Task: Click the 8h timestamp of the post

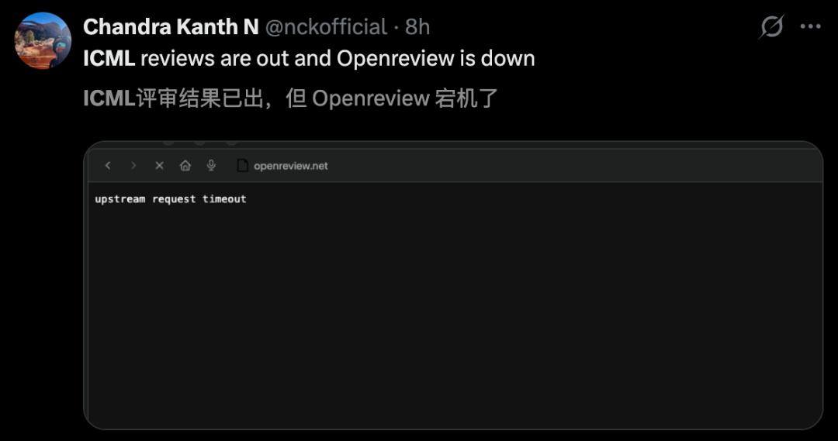Action: tap(417, 26)
